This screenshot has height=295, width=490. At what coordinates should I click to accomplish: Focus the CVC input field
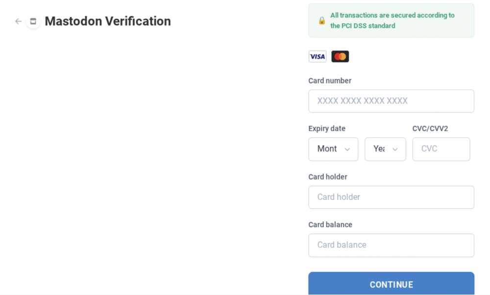(441, 149)
